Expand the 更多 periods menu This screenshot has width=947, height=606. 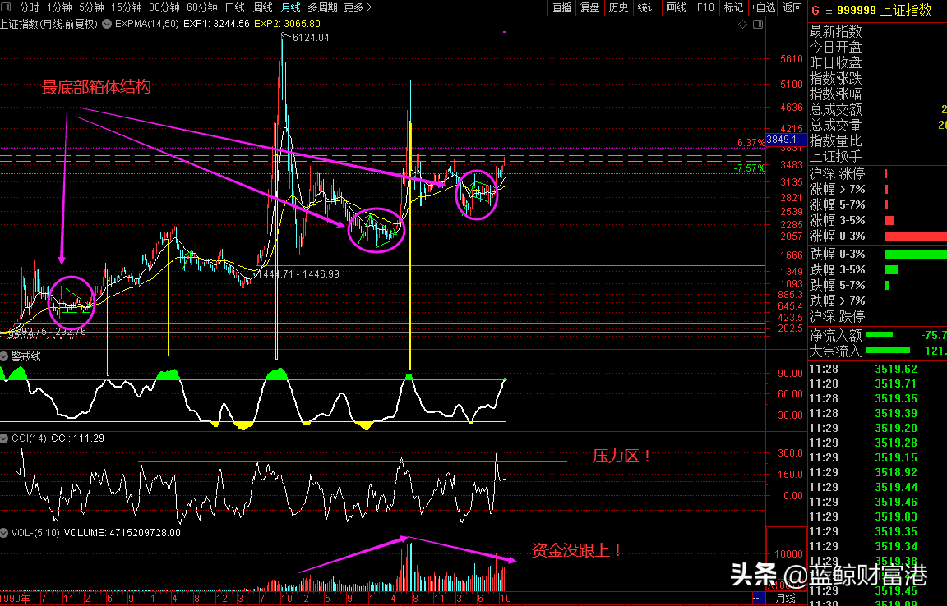click(x=357, y=7)
